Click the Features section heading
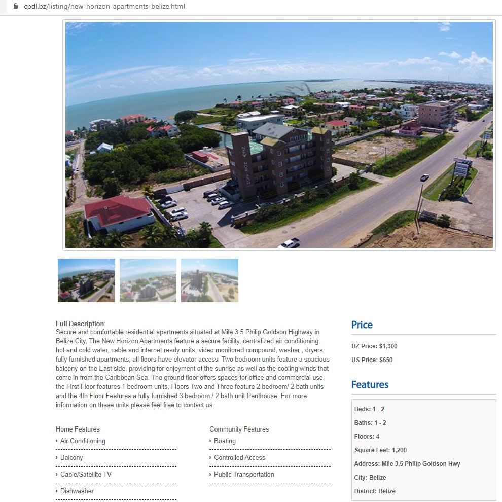 370,384
